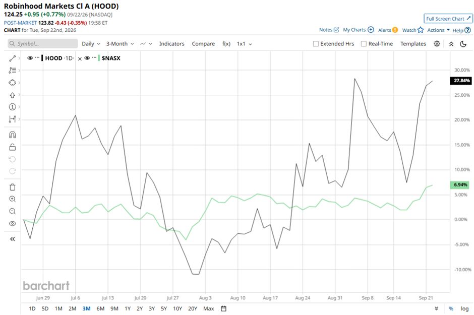
Task: Click the zoom out magnifier icon
Action: tap(13, 211)
